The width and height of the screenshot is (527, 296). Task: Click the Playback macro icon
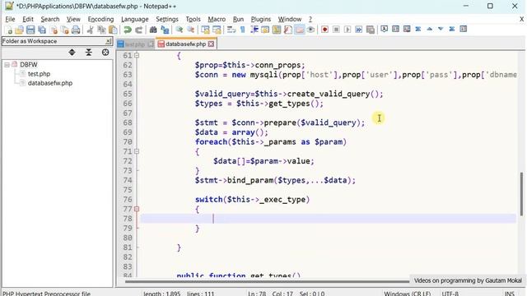347,30
